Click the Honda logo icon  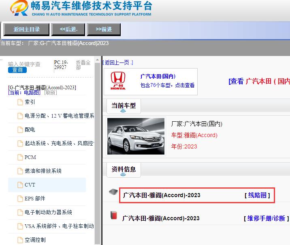pyautogui.click(x=118, y=82)
